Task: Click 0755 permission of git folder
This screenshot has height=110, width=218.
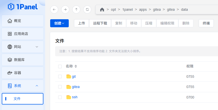Action: click(x=190, y=76)
